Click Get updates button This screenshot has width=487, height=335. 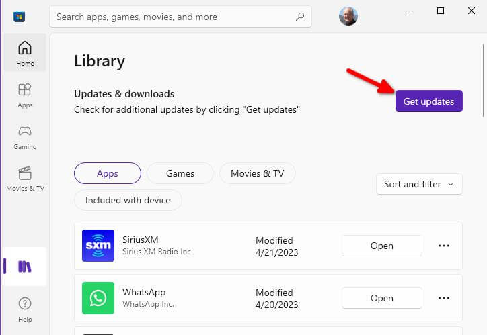click(x=429, y=101)
